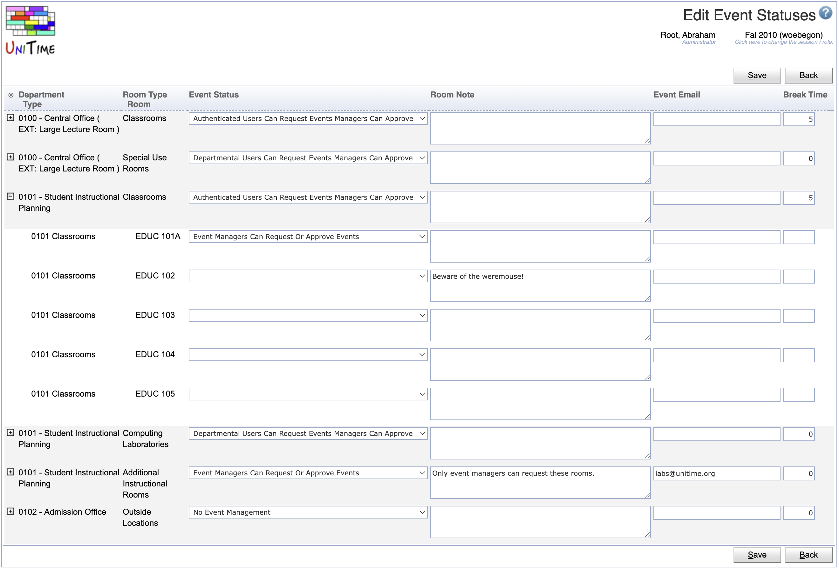Click the Event Status column header

pyautogui.click(x=213, y=95)
